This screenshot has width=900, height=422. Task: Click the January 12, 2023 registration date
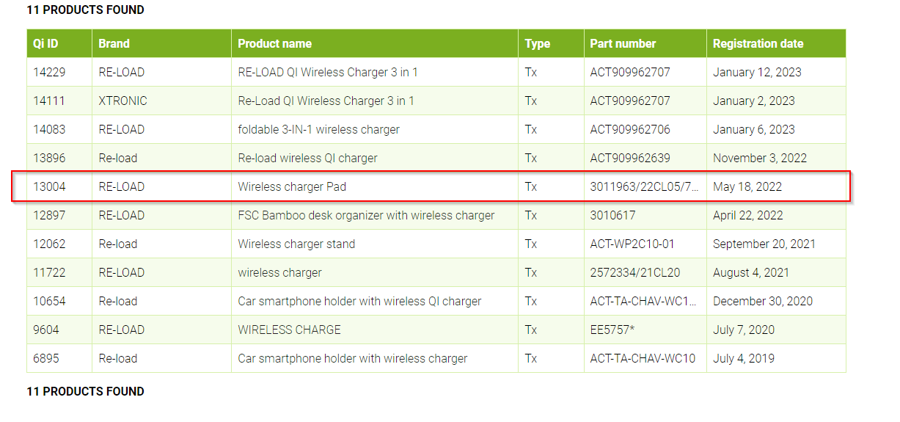[757, 73]
